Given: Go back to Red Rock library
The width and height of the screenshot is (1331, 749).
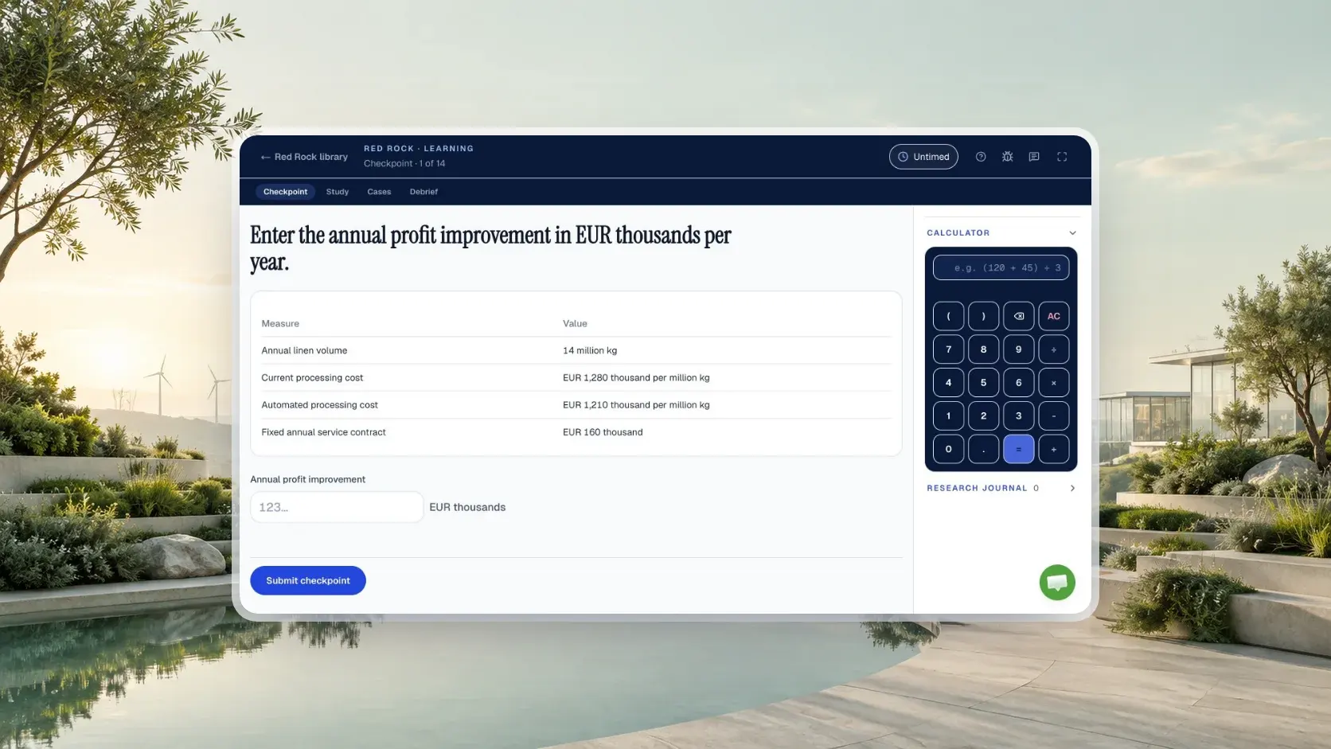Looking at the screenshot, I should [x=304, y=157].
